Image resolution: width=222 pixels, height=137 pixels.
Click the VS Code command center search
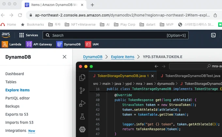(x=196, y=66)
